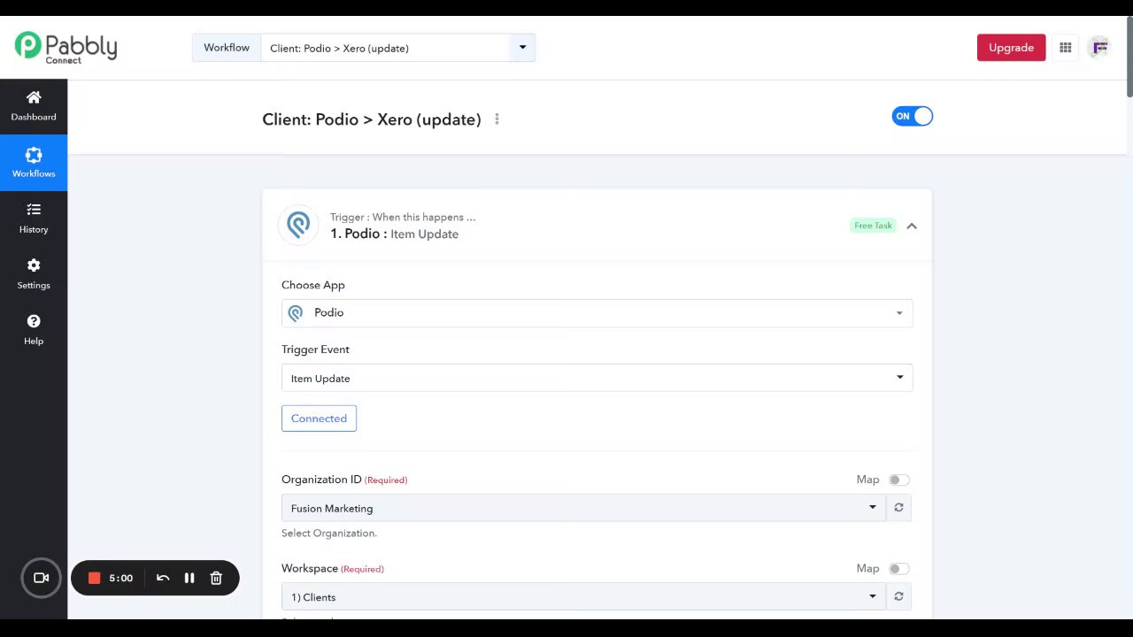The image size is (1133, 637).
Task: Pause the screen recording
Action: click(189, 578)
